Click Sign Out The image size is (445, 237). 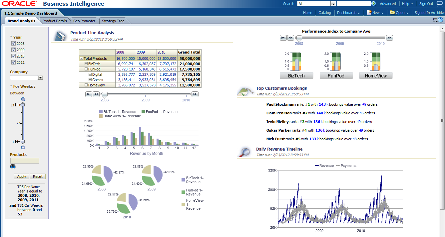[x=426, y=4]
